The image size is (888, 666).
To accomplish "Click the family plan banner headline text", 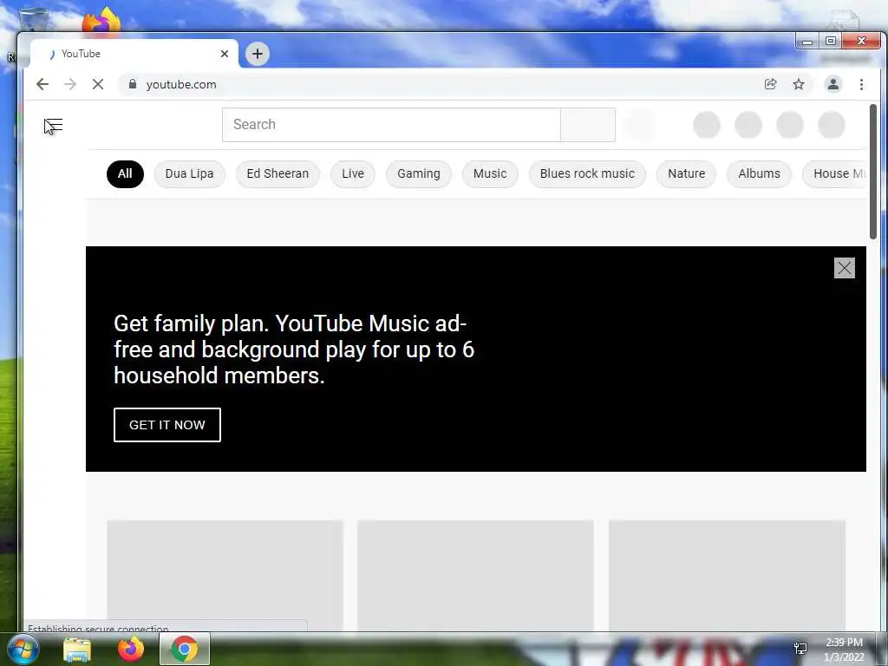I will tap(294, 349).
